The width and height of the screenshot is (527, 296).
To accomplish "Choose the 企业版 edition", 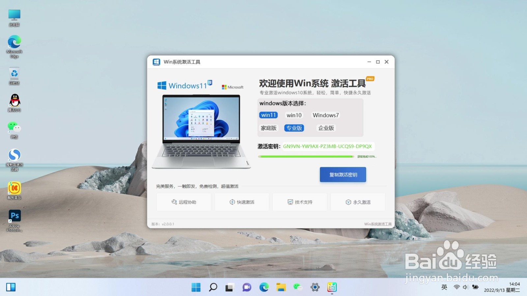I will click(x=326, y=128).
